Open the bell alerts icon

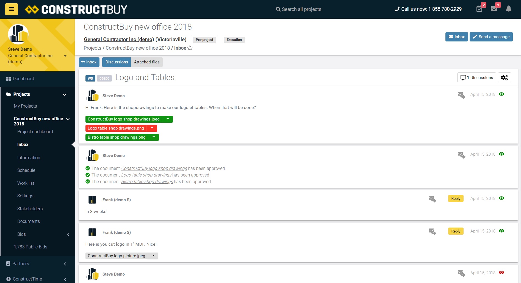(509, 9)
